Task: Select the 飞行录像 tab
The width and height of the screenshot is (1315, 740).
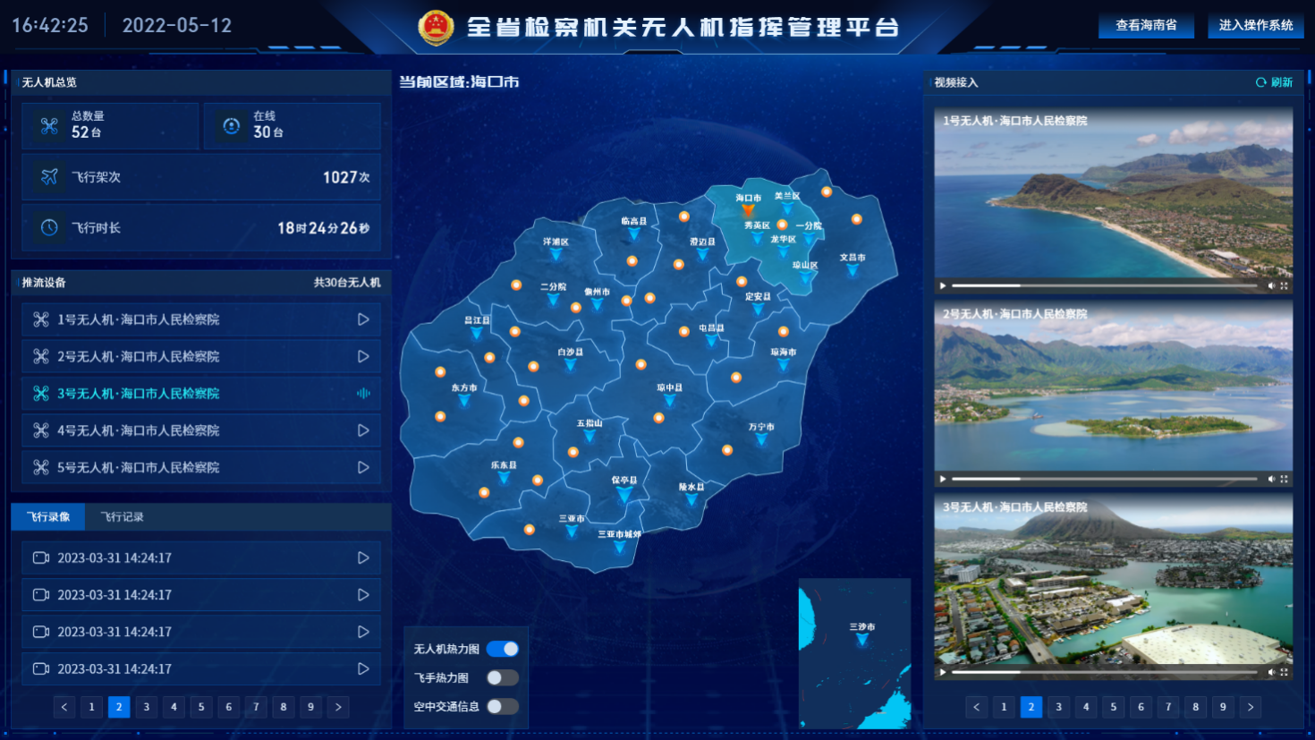Action: pyautogui.click(x=48, y=517)
